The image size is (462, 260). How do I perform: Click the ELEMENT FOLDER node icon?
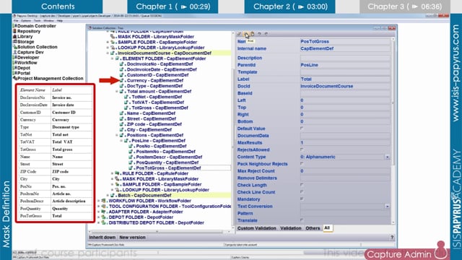click(x=117, y=58)
